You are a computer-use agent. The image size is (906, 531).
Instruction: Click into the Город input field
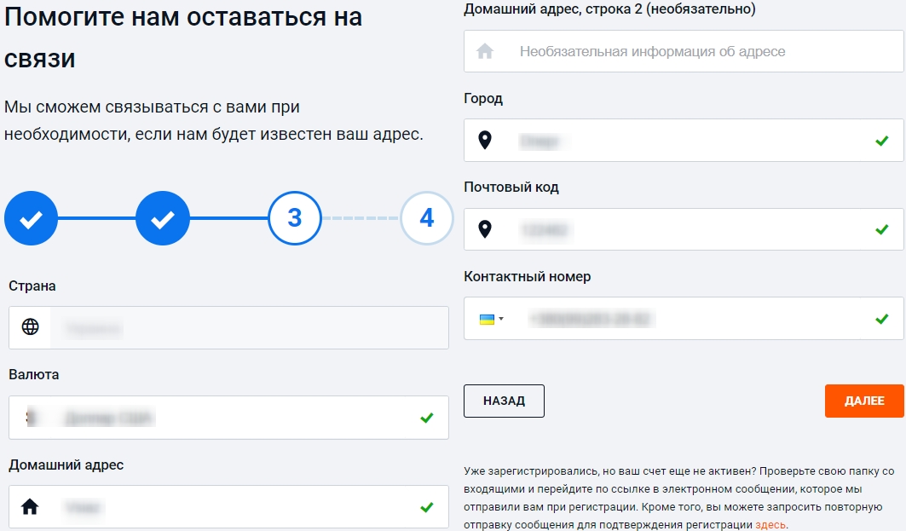[684, 141]
